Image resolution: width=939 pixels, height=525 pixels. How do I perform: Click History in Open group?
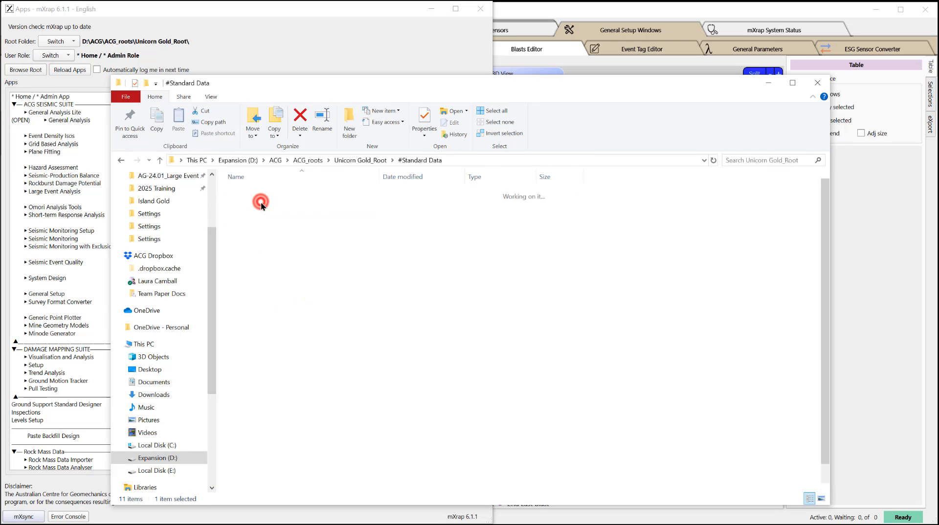click(x=454, y=134)
